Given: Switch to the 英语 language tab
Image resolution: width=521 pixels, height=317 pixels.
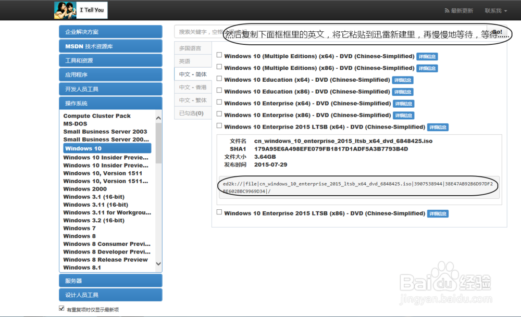Looking at the screenshot, I should click(x=193, y=61).
